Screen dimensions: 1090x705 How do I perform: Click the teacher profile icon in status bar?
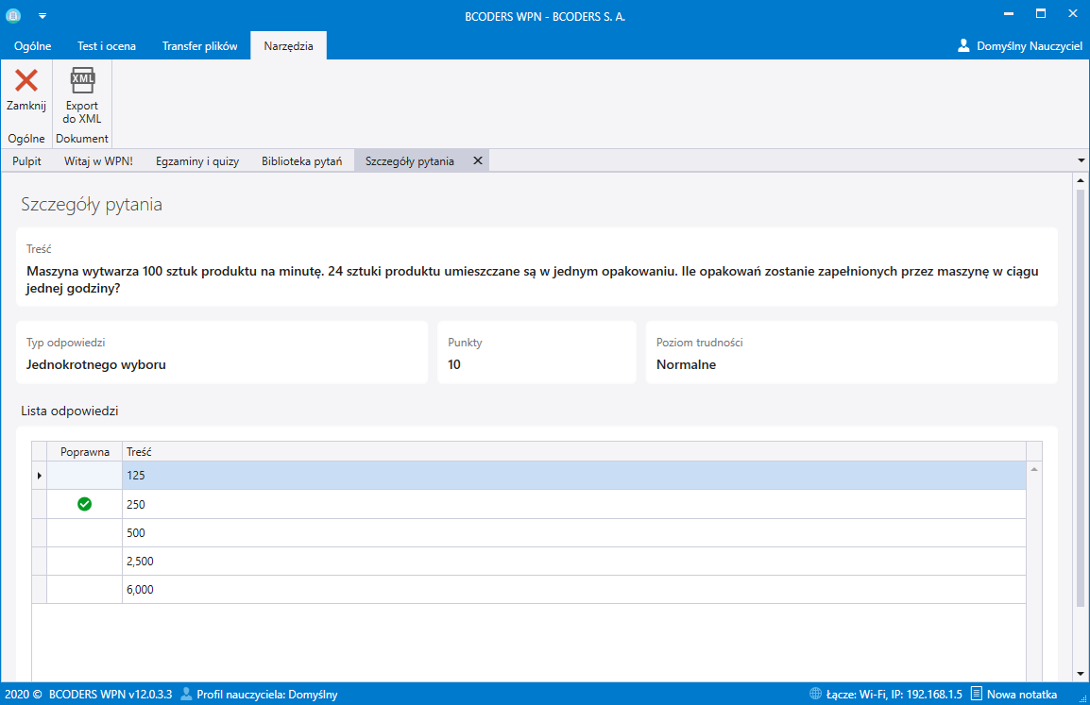pos(186,694)
